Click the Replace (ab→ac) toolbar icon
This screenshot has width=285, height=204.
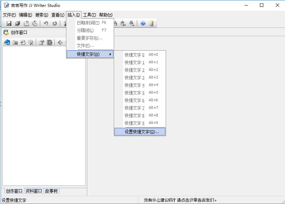[123, 23]
